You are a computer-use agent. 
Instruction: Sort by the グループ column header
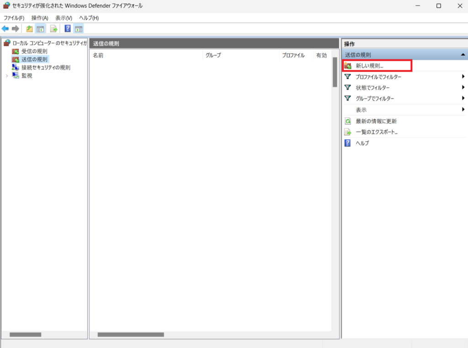[x=241, y=55]
